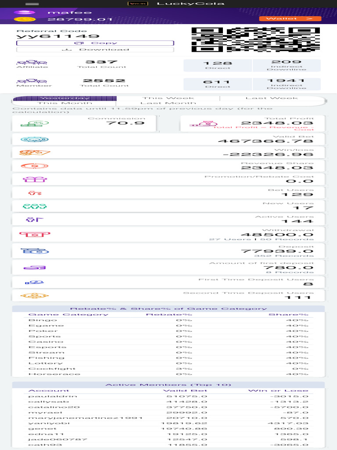This screenshot has height=450, width=337.
Task: Select the Sports category row
Action: 168,336
